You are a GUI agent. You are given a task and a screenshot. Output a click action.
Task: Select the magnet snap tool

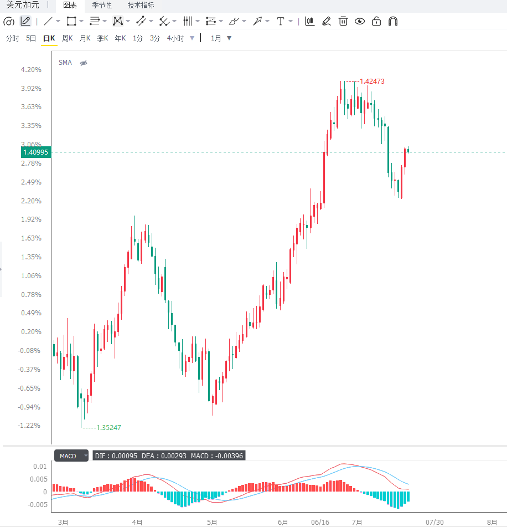[393, 22]
